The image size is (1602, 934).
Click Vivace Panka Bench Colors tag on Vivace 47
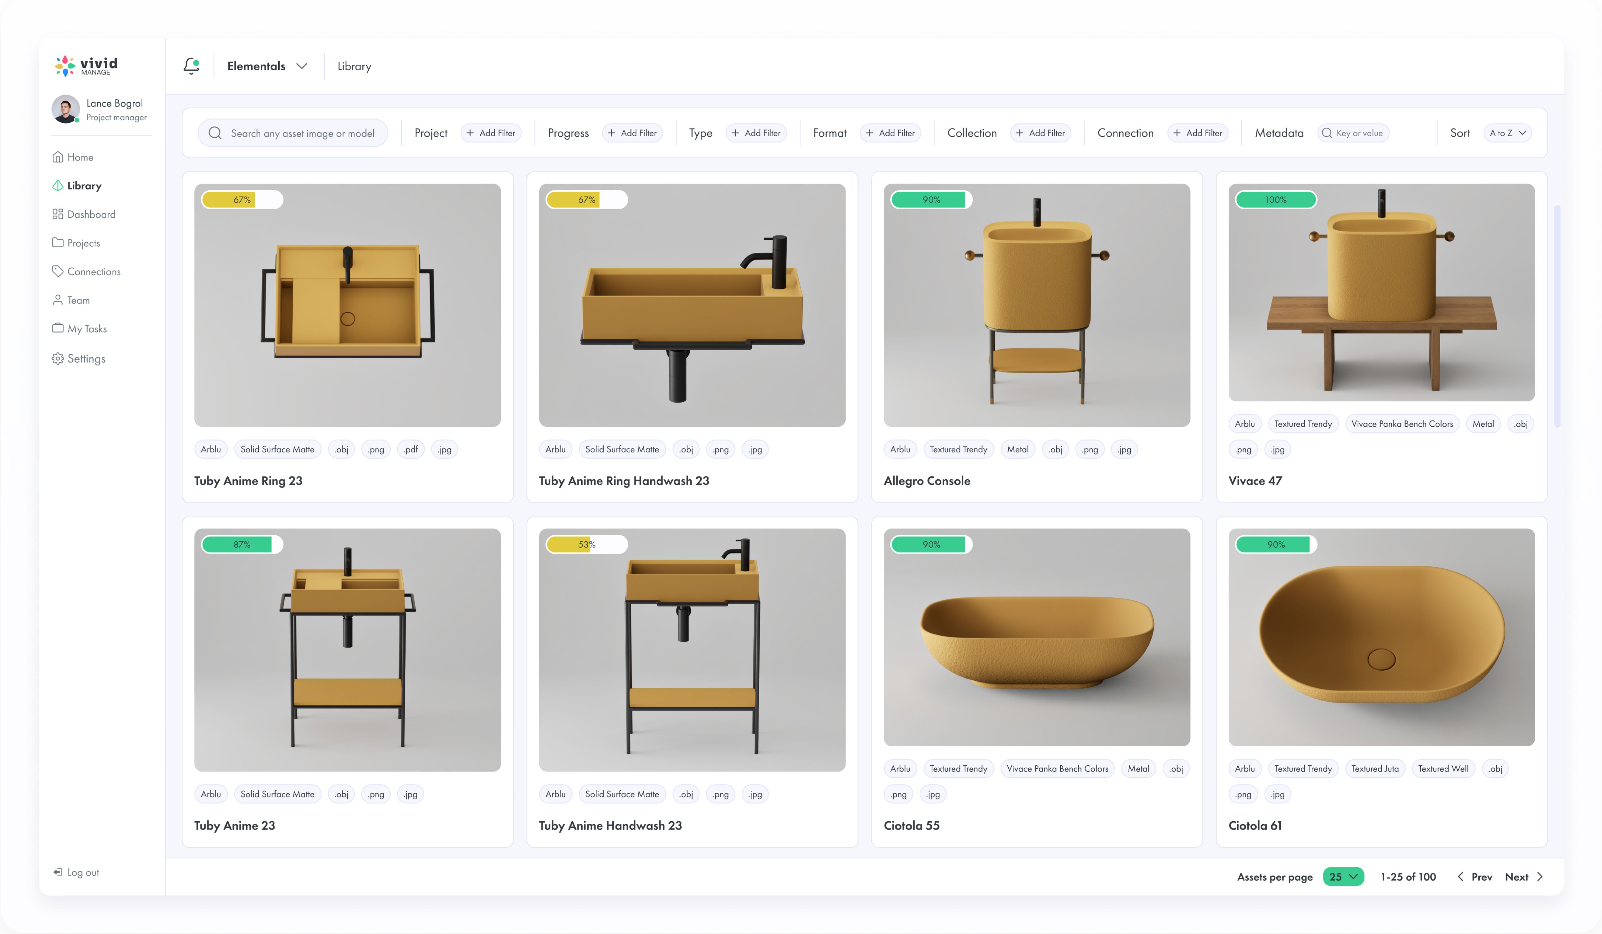[x=1402, y=423]
